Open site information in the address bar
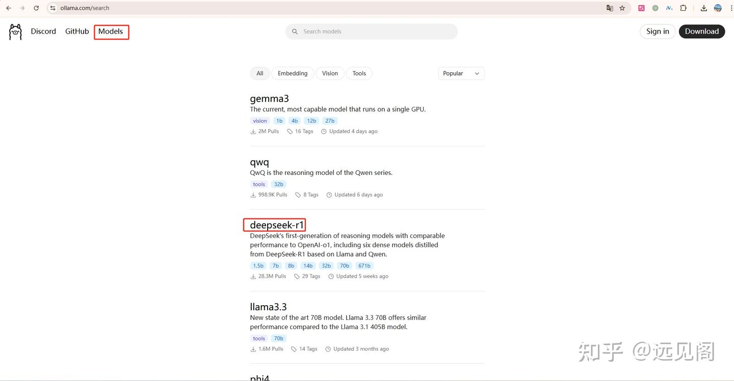The width and height of the screenshot is (734, 381). [x=53, y=8]
